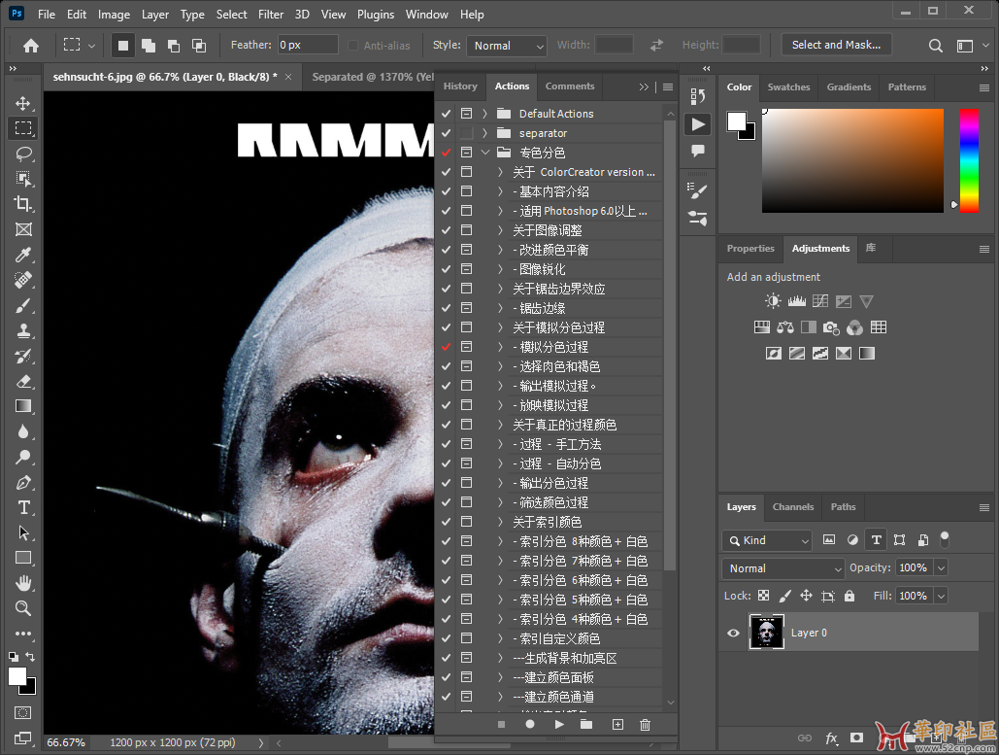999x755 pixels.
Task: Create a new action set folder icon
Action: (x=586, y=725)
